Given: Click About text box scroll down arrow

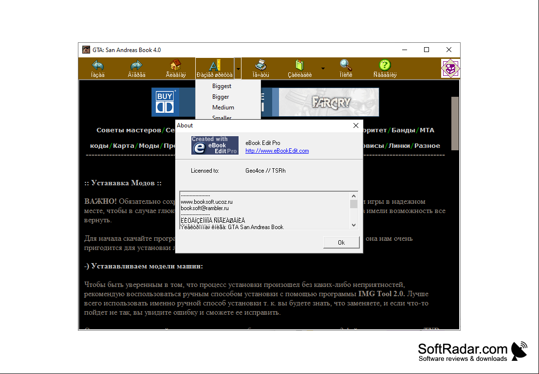Looking at the screenshot, I should pyautogui.click(x=353, y=225).
